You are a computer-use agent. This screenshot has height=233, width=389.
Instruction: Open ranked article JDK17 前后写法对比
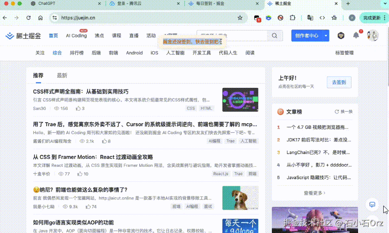click(319, 140)
